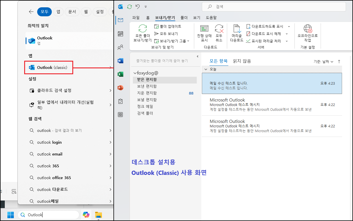Click 머리글 다운로드 button
353x221 pixels.
(x=236, y=33)
